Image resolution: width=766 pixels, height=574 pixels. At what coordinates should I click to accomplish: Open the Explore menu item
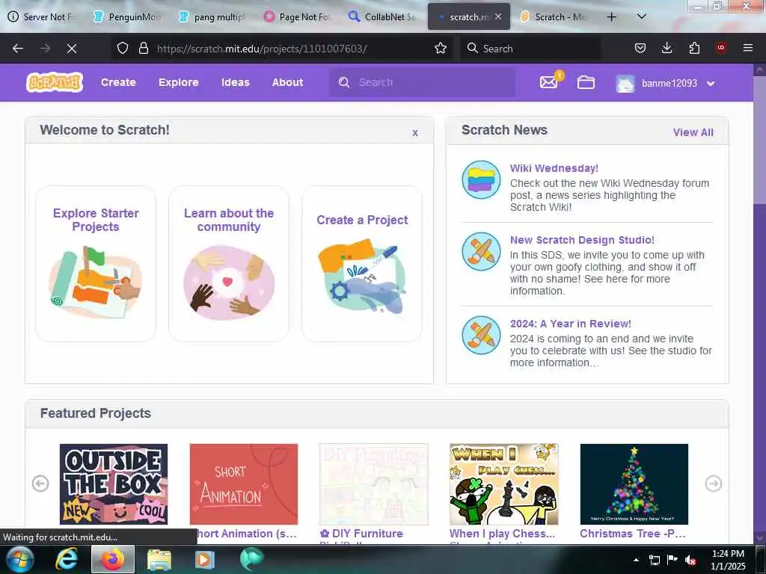coord(178,82)
